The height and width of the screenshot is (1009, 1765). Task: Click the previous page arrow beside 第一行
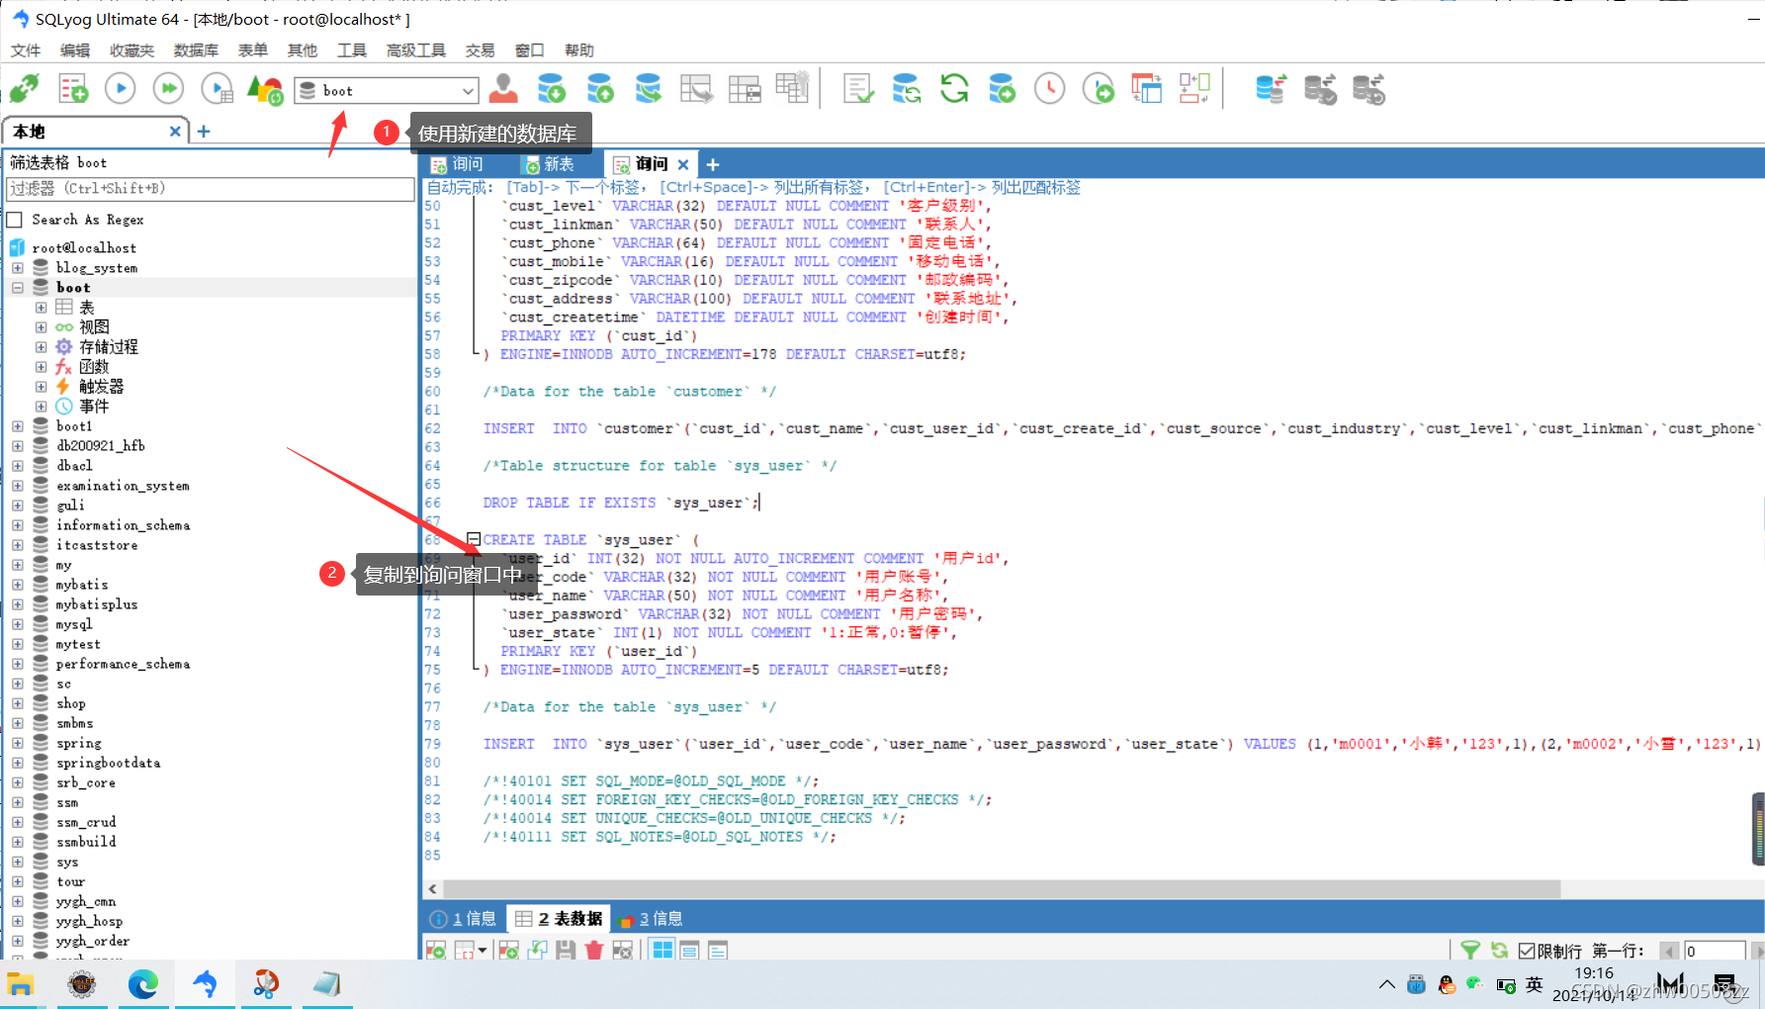pyautogui.click(x=1669, y=951)
